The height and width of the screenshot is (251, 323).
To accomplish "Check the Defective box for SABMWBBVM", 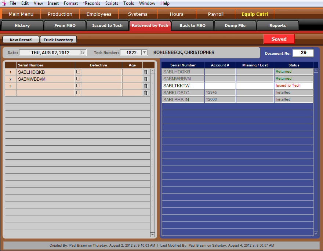I will [78, 79].
